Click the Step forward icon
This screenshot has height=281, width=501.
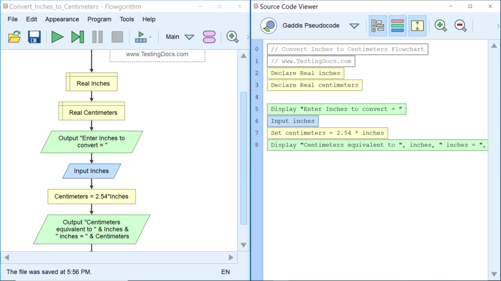point(77,37)
